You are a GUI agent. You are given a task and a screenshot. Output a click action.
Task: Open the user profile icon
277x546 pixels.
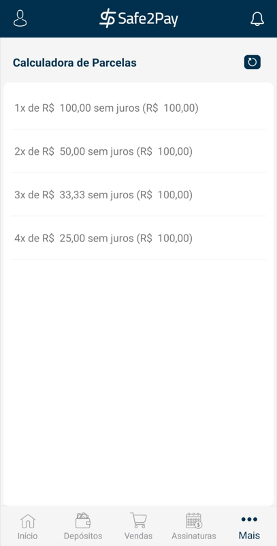click(20, 18)
